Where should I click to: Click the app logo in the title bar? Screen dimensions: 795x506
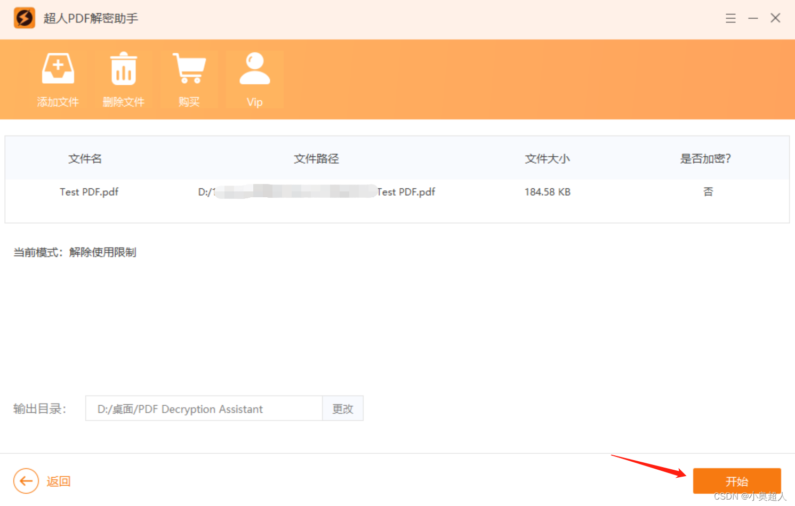tap(24, 18)
